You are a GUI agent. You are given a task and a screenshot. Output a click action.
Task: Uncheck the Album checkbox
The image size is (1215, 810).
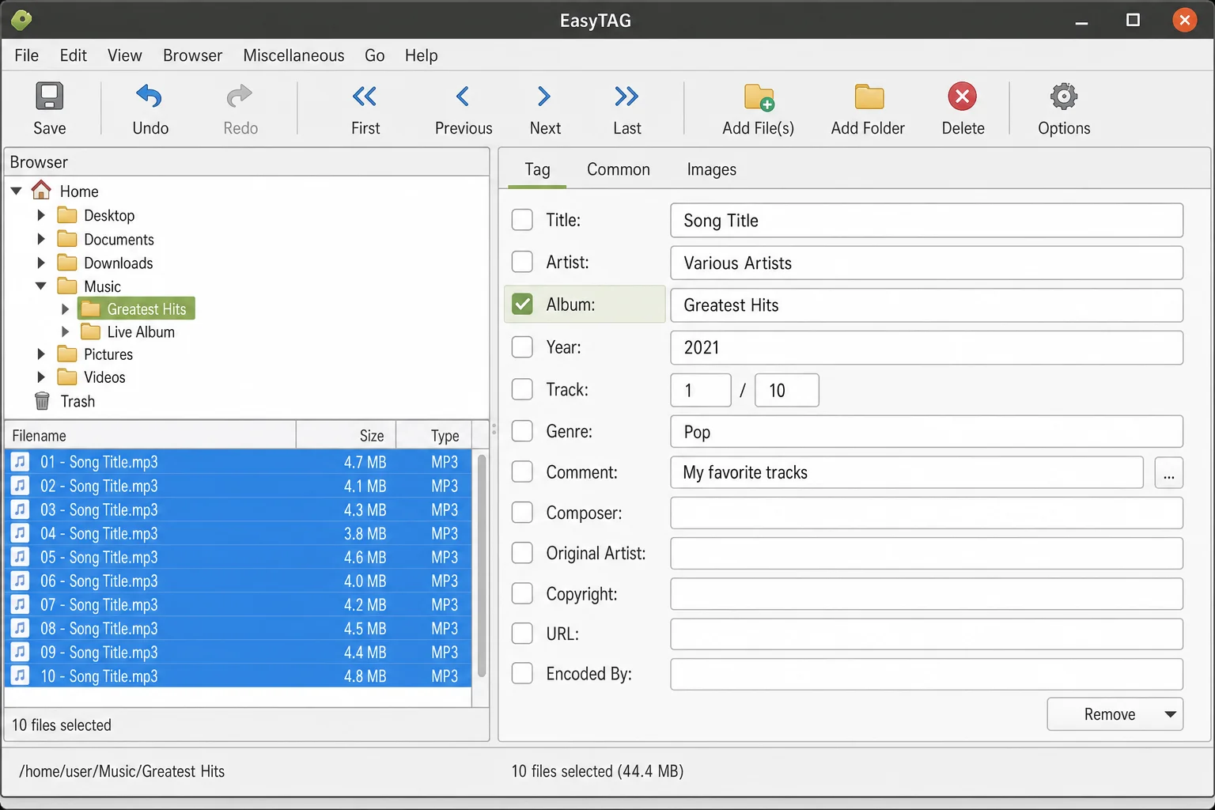click(x=522, y=304)
